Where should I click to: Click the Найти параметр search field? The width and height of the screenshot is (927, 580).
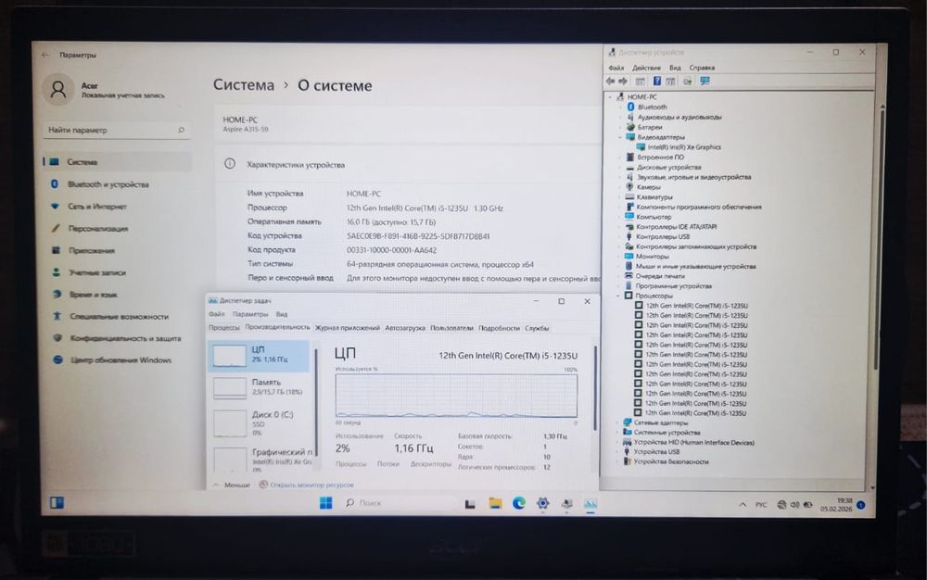pos(117,130)
